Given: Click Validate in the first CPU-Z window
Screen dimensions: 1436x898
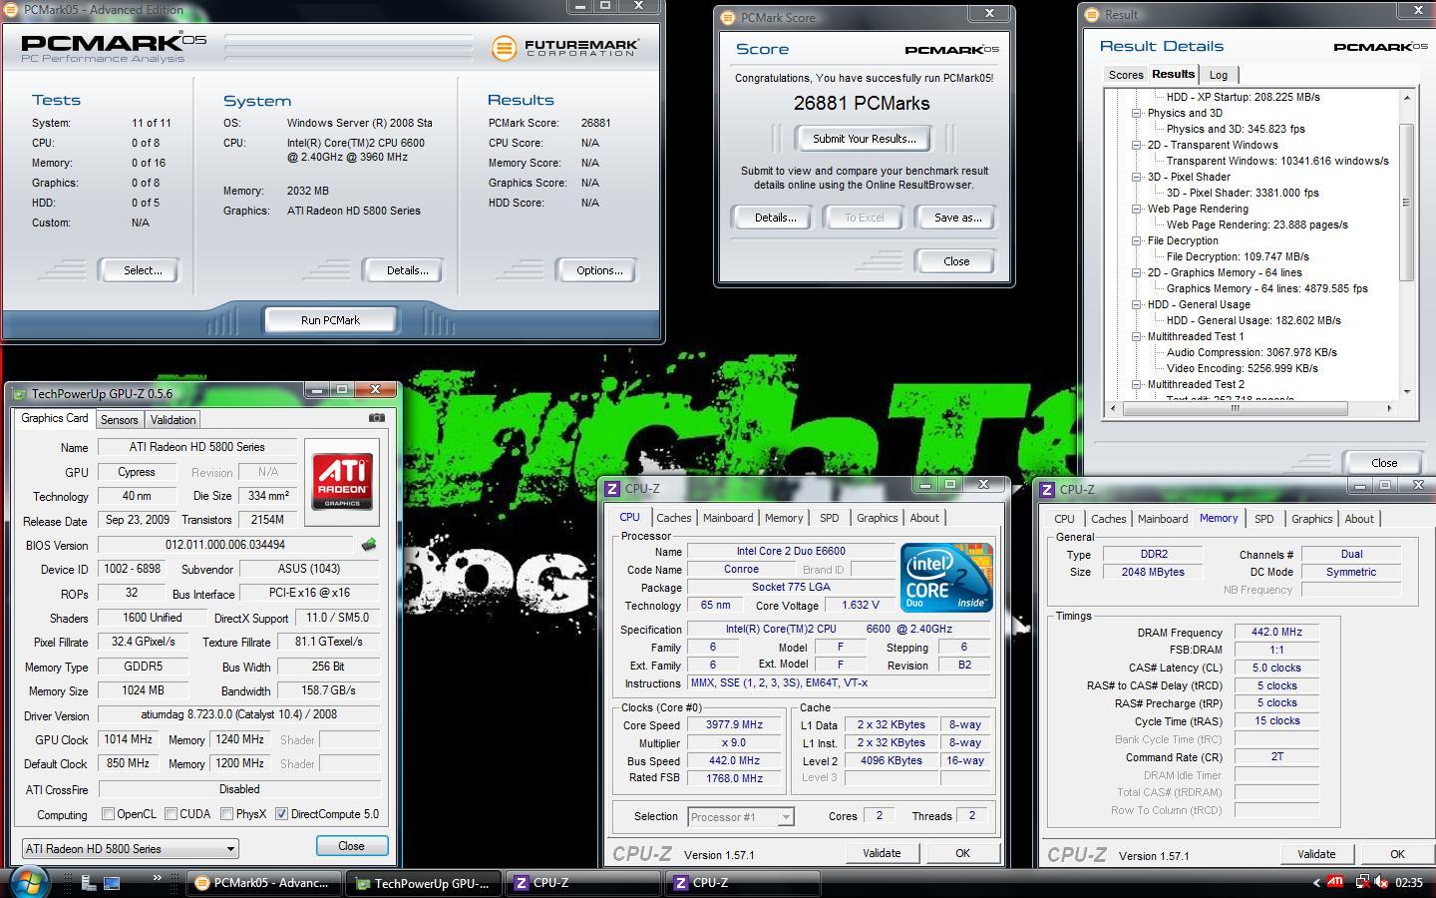Looking at the screenshot, I should pos(882,853).
